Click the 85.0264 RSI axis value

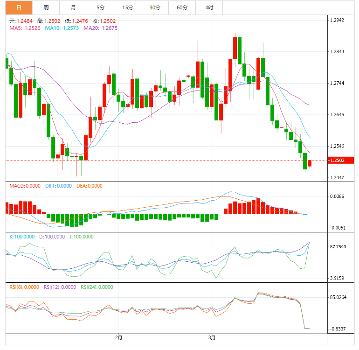tap(338, 298)
